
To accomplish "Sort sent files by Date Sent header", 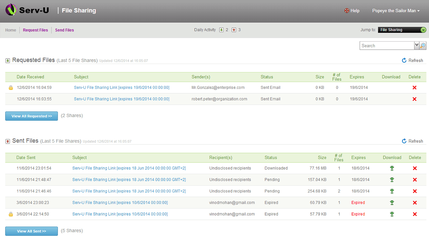I will 26,157.
